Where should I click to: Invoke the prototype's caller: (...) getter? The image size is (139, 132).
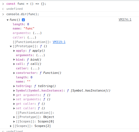pyautogui.click(x=35, y=69)
